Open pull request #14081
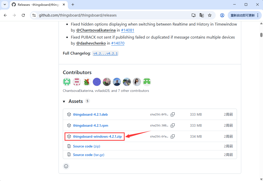This screenshot has height=181, width=263. pyautogui.click(x=128, y=30)
